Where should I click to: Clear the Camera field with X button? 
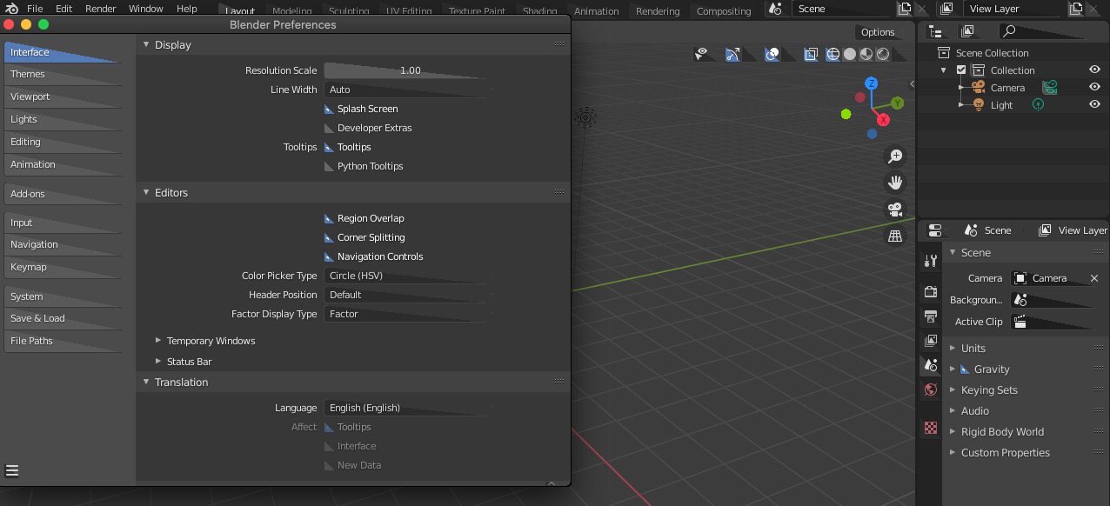(x=1094, y=278)
